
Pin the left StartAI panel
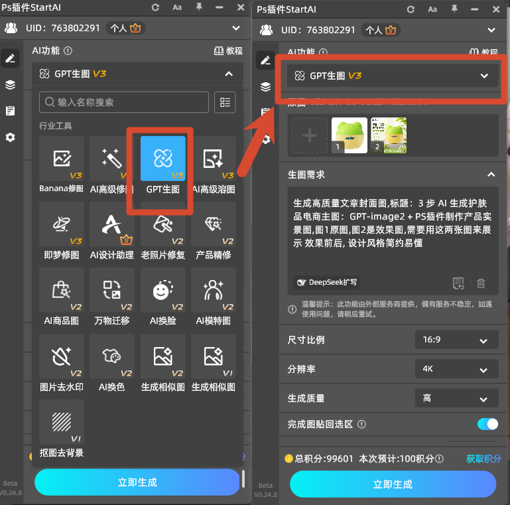(199, 7)
